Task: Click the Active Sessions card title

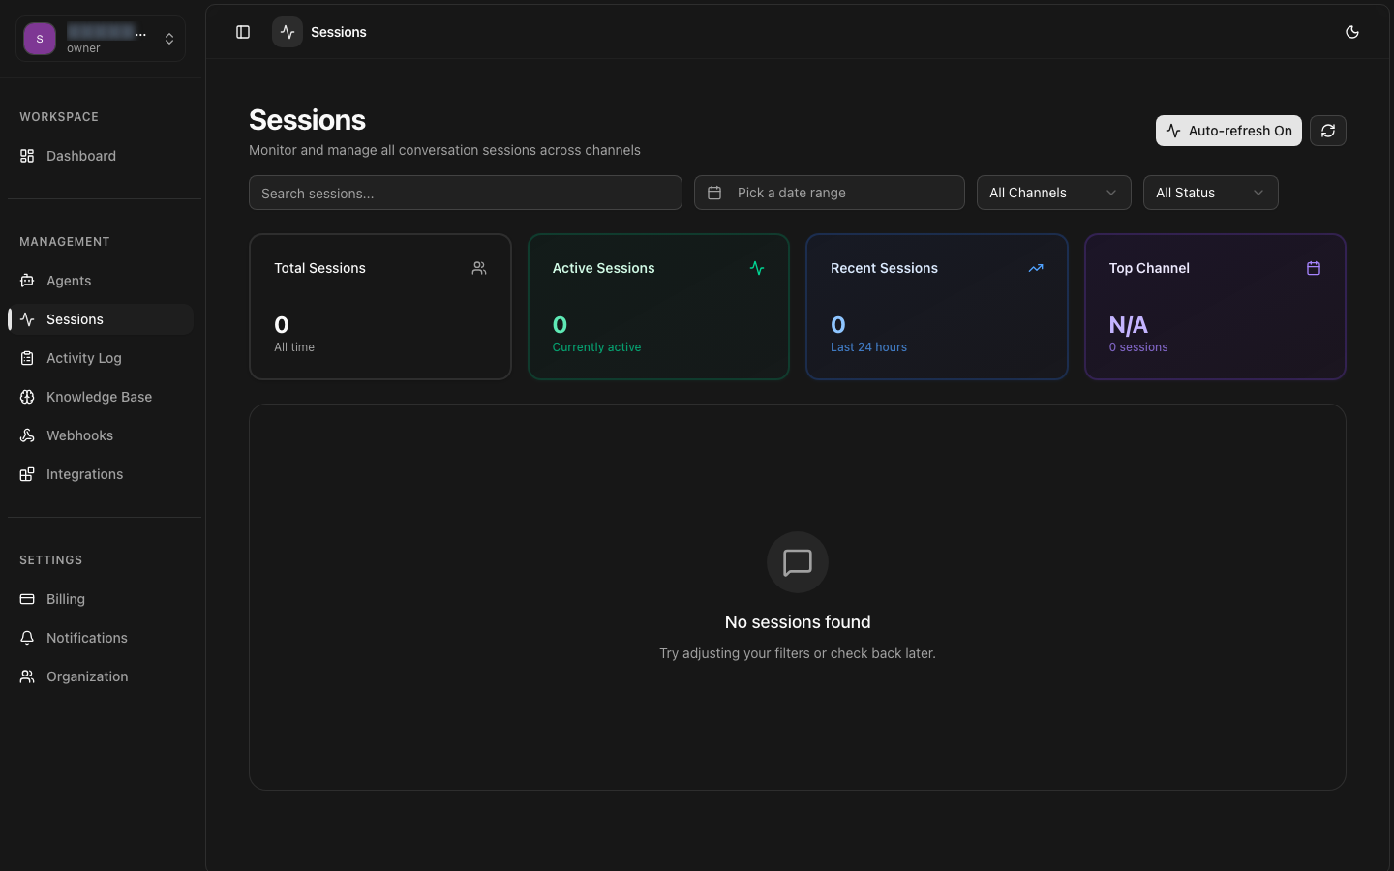Action: [603, 268]
